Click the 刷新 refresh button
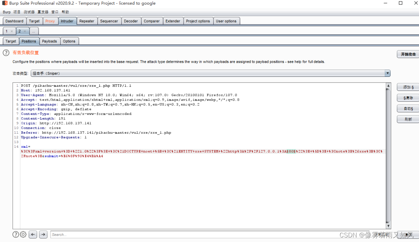This screenshot has height=242, width=419. coord(408,119)
